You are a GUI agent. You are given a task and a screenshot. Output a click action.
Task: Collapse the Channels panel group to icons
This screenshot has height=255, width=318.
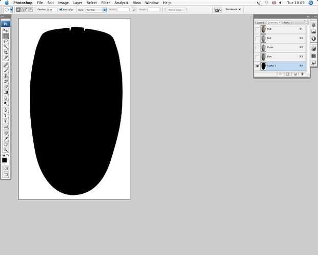pyautogui.click(x=308, y=16)
